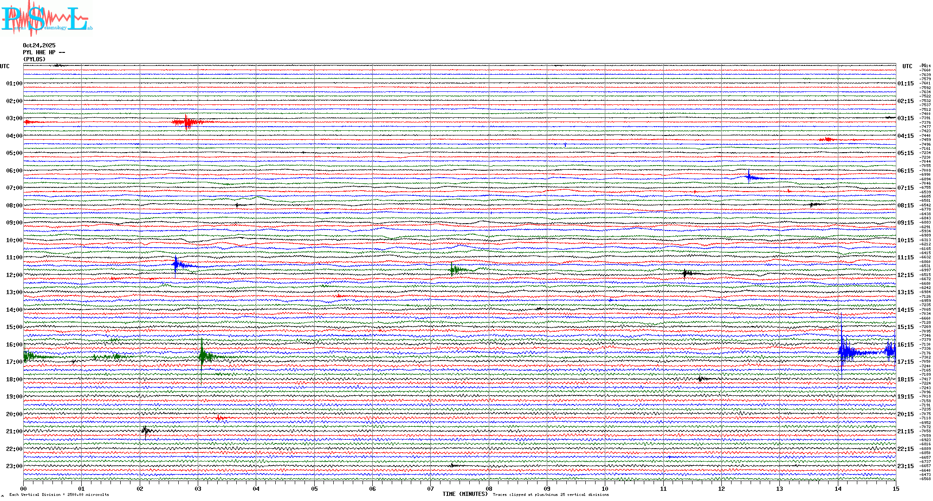
Task: Click the 12:00 hour label on left
Action: [14, 275]
